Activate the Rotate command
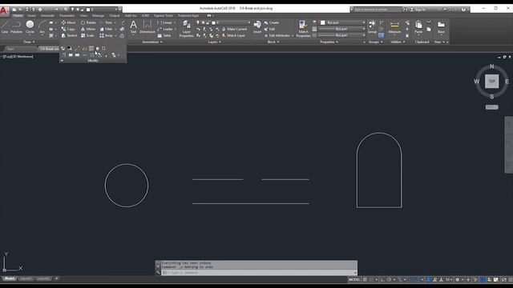Screen dimensions: 513x288 coord(88,22)
